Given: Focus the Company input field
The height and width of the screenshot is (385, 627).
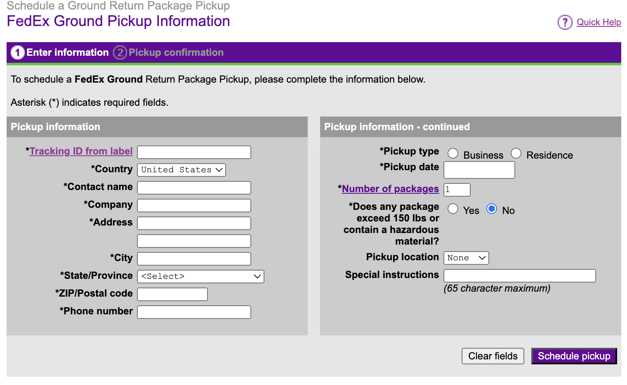Looking at the screenshot, I should coord(194,205).
